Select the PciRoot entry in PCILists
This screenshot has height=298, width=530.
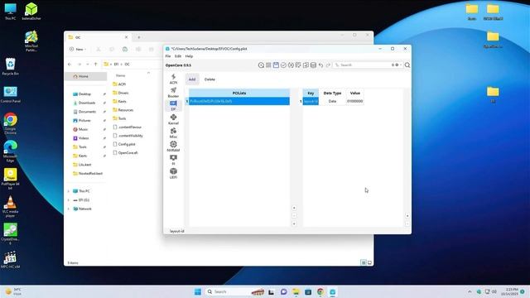(239, 101)
